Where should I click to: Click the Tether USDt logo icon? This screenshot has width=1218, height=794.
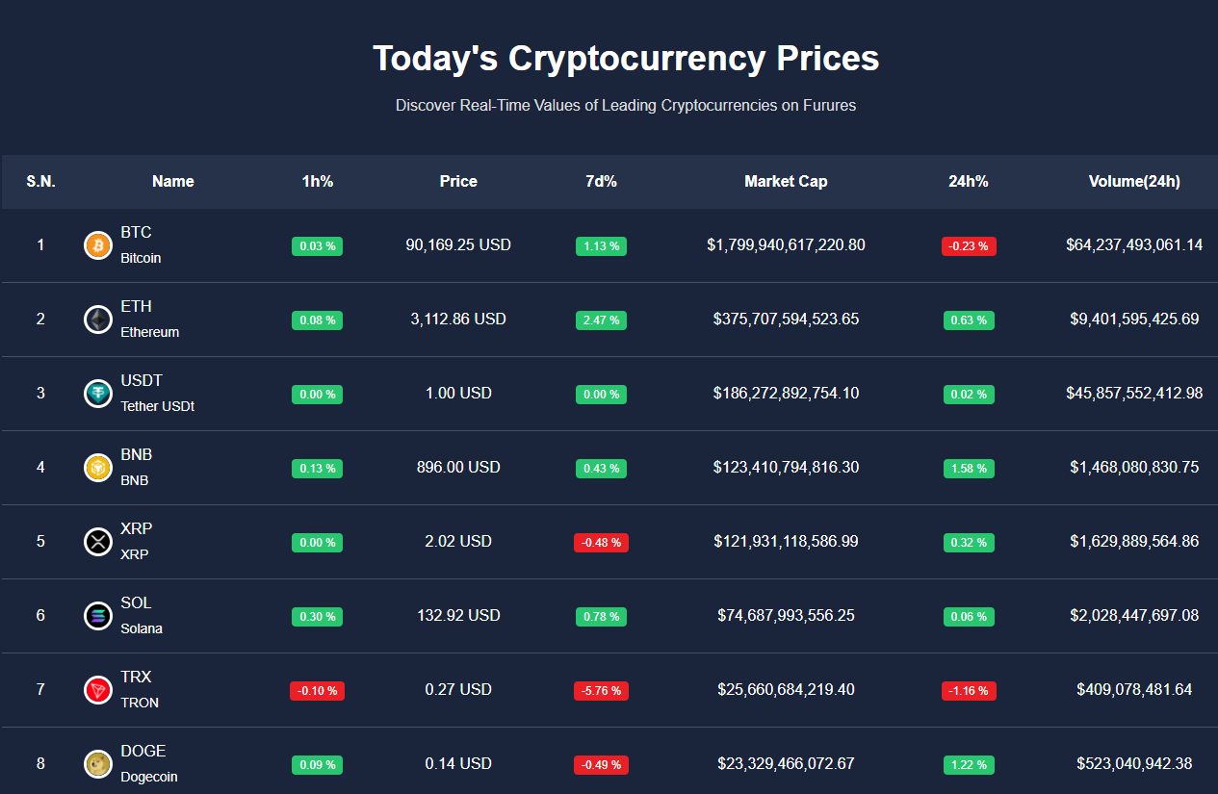(98, 394)
